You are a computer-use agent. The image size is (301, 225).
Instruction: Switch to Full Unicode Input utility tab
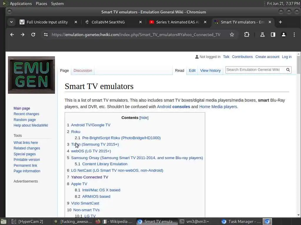coord(47,22)
